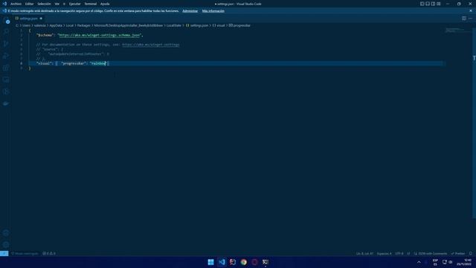Click the "progressbar" key on line 8
476x268 pixels.
[x=74, y=63]
